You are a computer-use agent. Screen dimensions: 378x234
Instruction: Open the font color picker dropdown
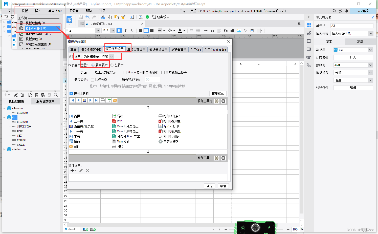[x=184, y=30]
